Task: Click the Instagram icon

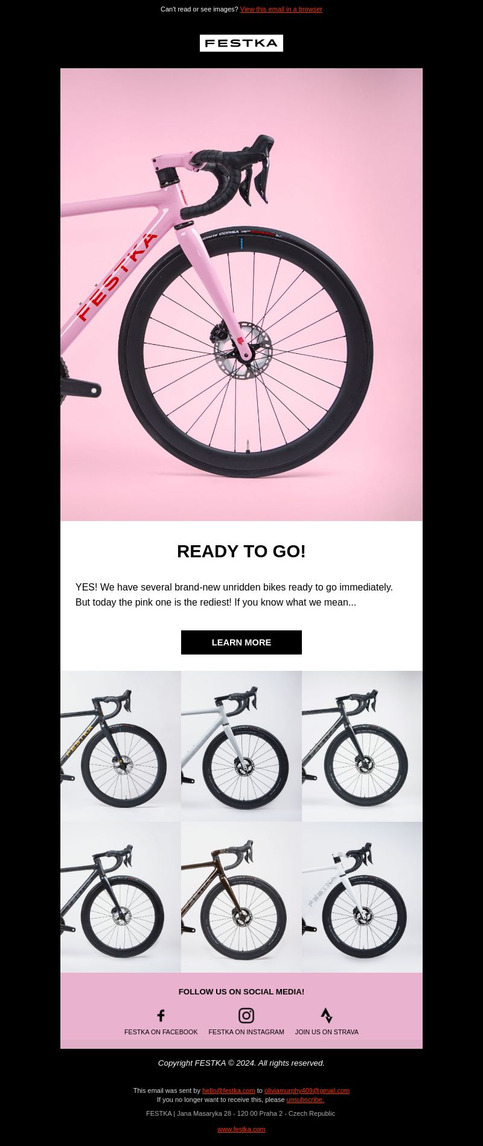Action: 246,1016
